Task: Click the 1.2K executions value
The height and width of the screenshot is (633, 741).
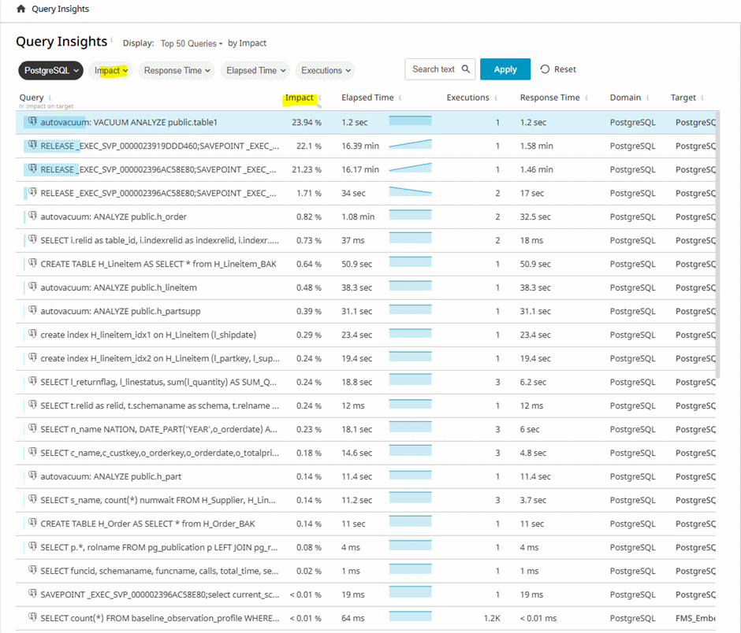Action: (491, 618)
